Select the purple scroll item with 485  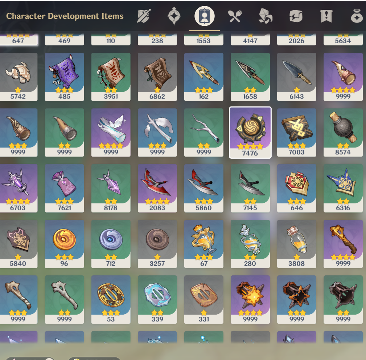click(x=65, y=77)
